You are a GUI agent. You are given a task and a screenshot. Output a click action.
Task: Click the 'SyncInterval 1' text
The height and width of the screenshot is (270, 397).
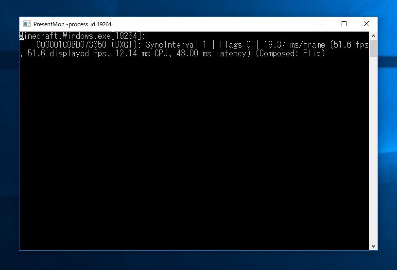click(x=176, y=45)
